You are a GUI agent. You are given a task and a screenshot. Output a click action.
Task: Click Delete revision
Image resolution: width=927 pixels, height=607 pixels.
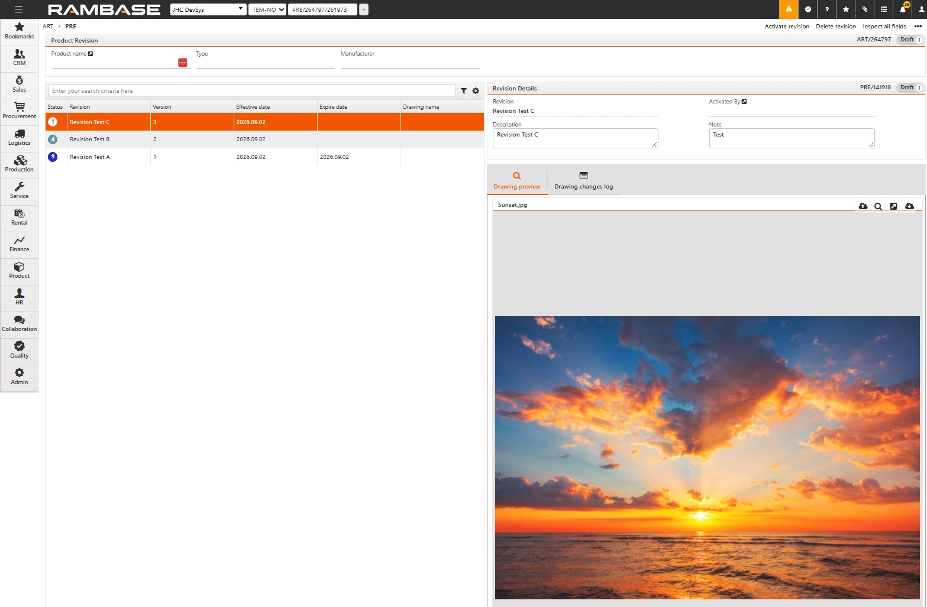[836, 27]
